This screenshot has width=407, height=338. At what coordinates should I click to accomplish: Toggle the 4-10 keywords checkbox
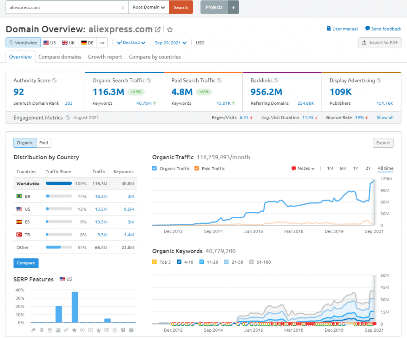[x=179, y=262]
